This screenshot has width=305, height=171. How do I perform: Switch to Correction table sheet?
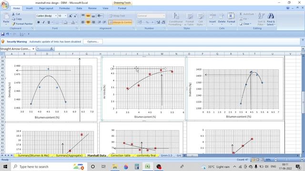pos(121,155)
